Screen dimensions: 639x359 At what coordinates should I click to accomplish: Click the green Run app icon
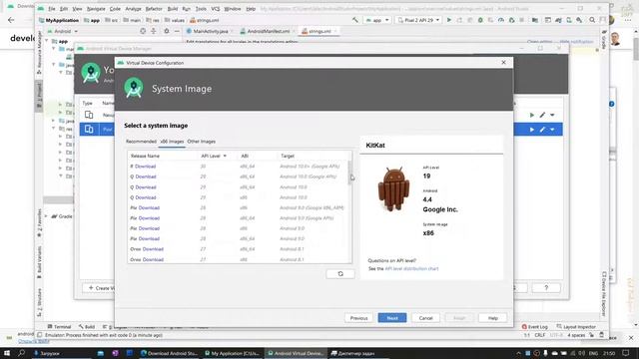pos(449,20)
